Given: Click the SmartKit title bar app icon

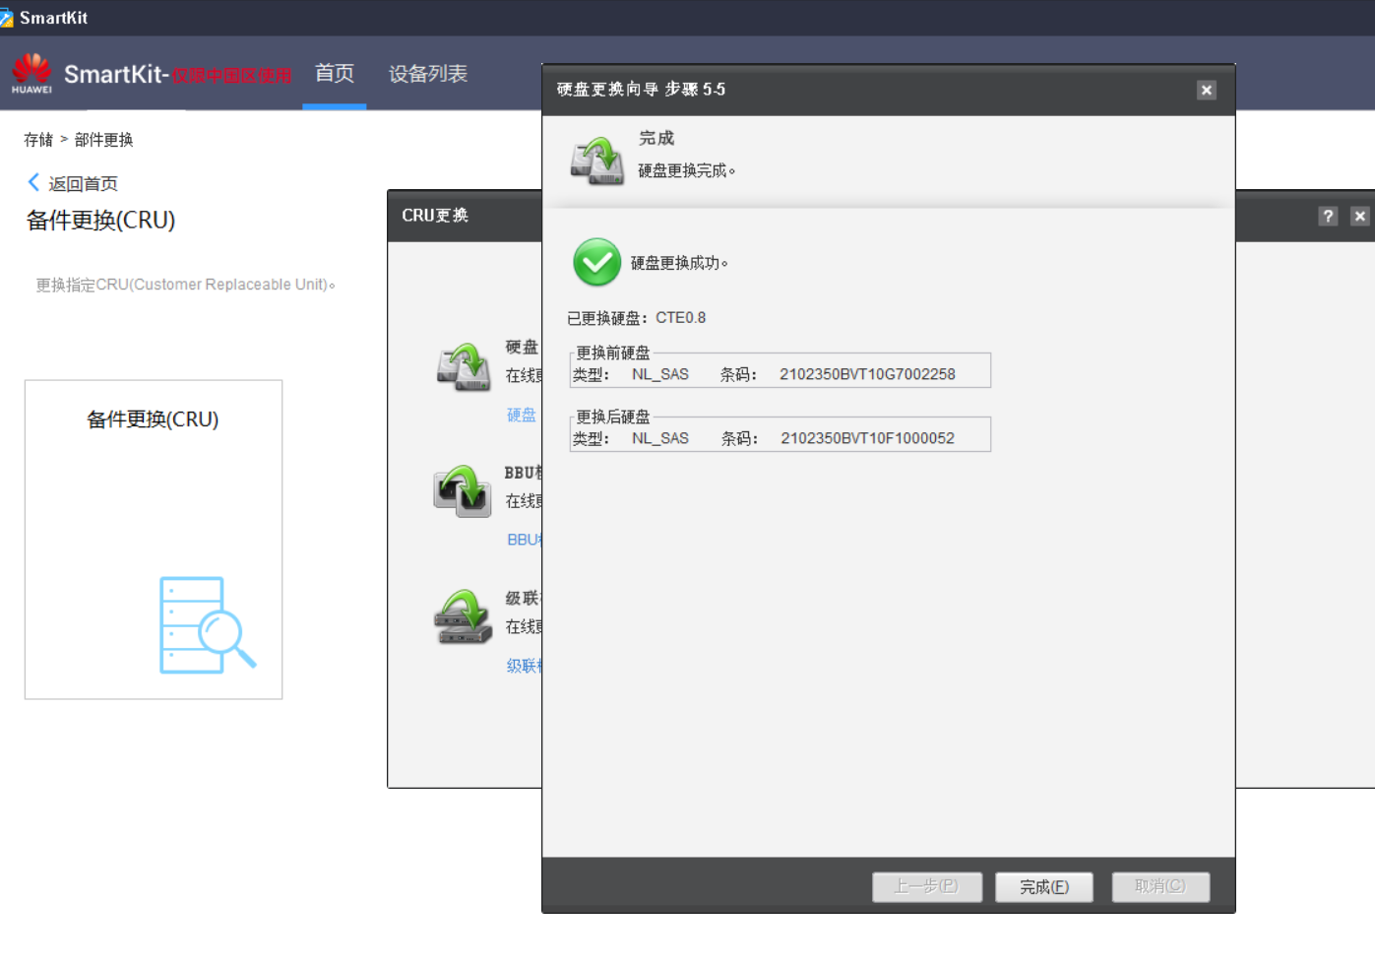Looking at the screenshot, I should point(7,18).
